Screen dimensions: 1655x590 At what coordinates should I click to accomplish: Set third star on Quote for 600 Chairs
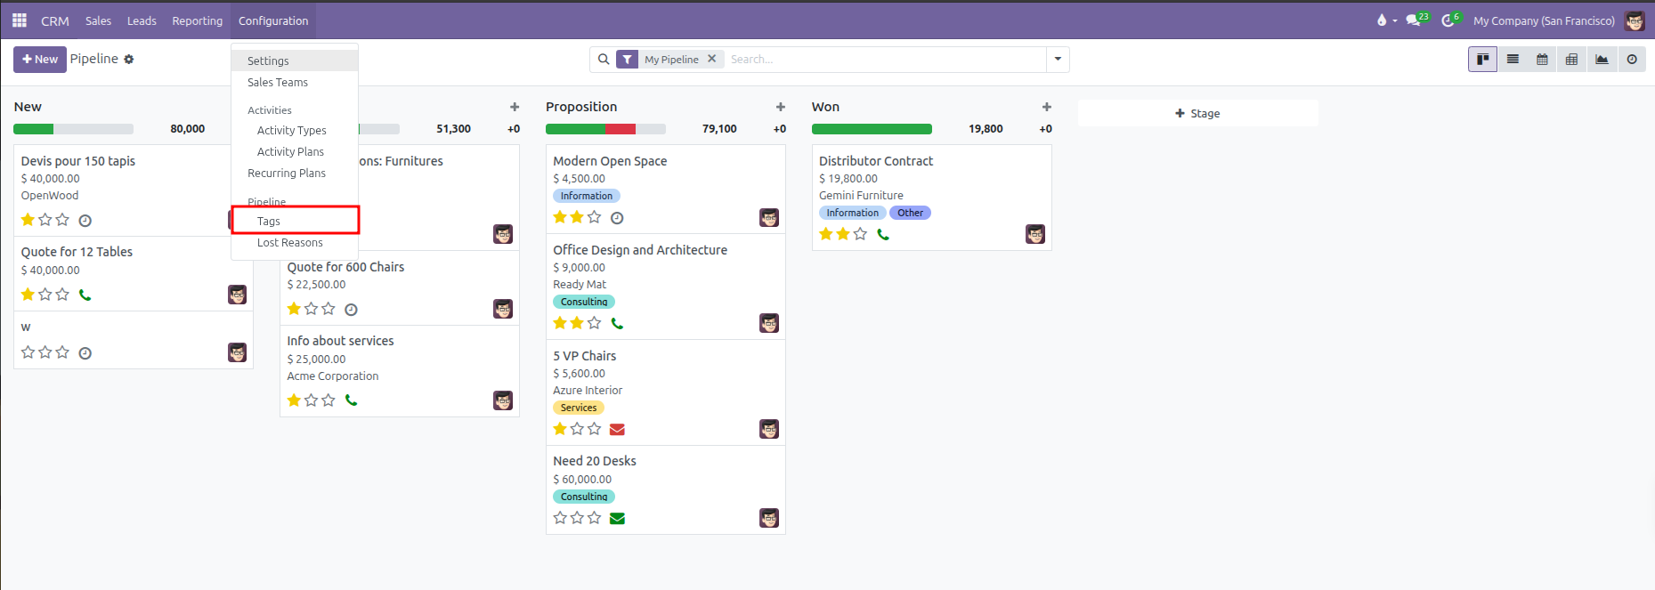(x=329, y=309)
